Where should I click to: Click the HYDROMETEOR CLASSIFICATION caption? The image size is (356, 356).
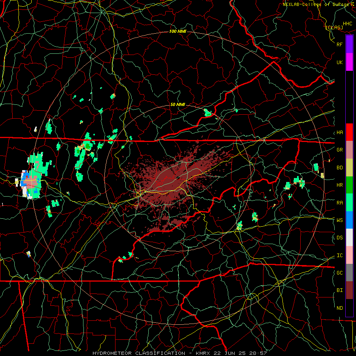click(139, 353)
